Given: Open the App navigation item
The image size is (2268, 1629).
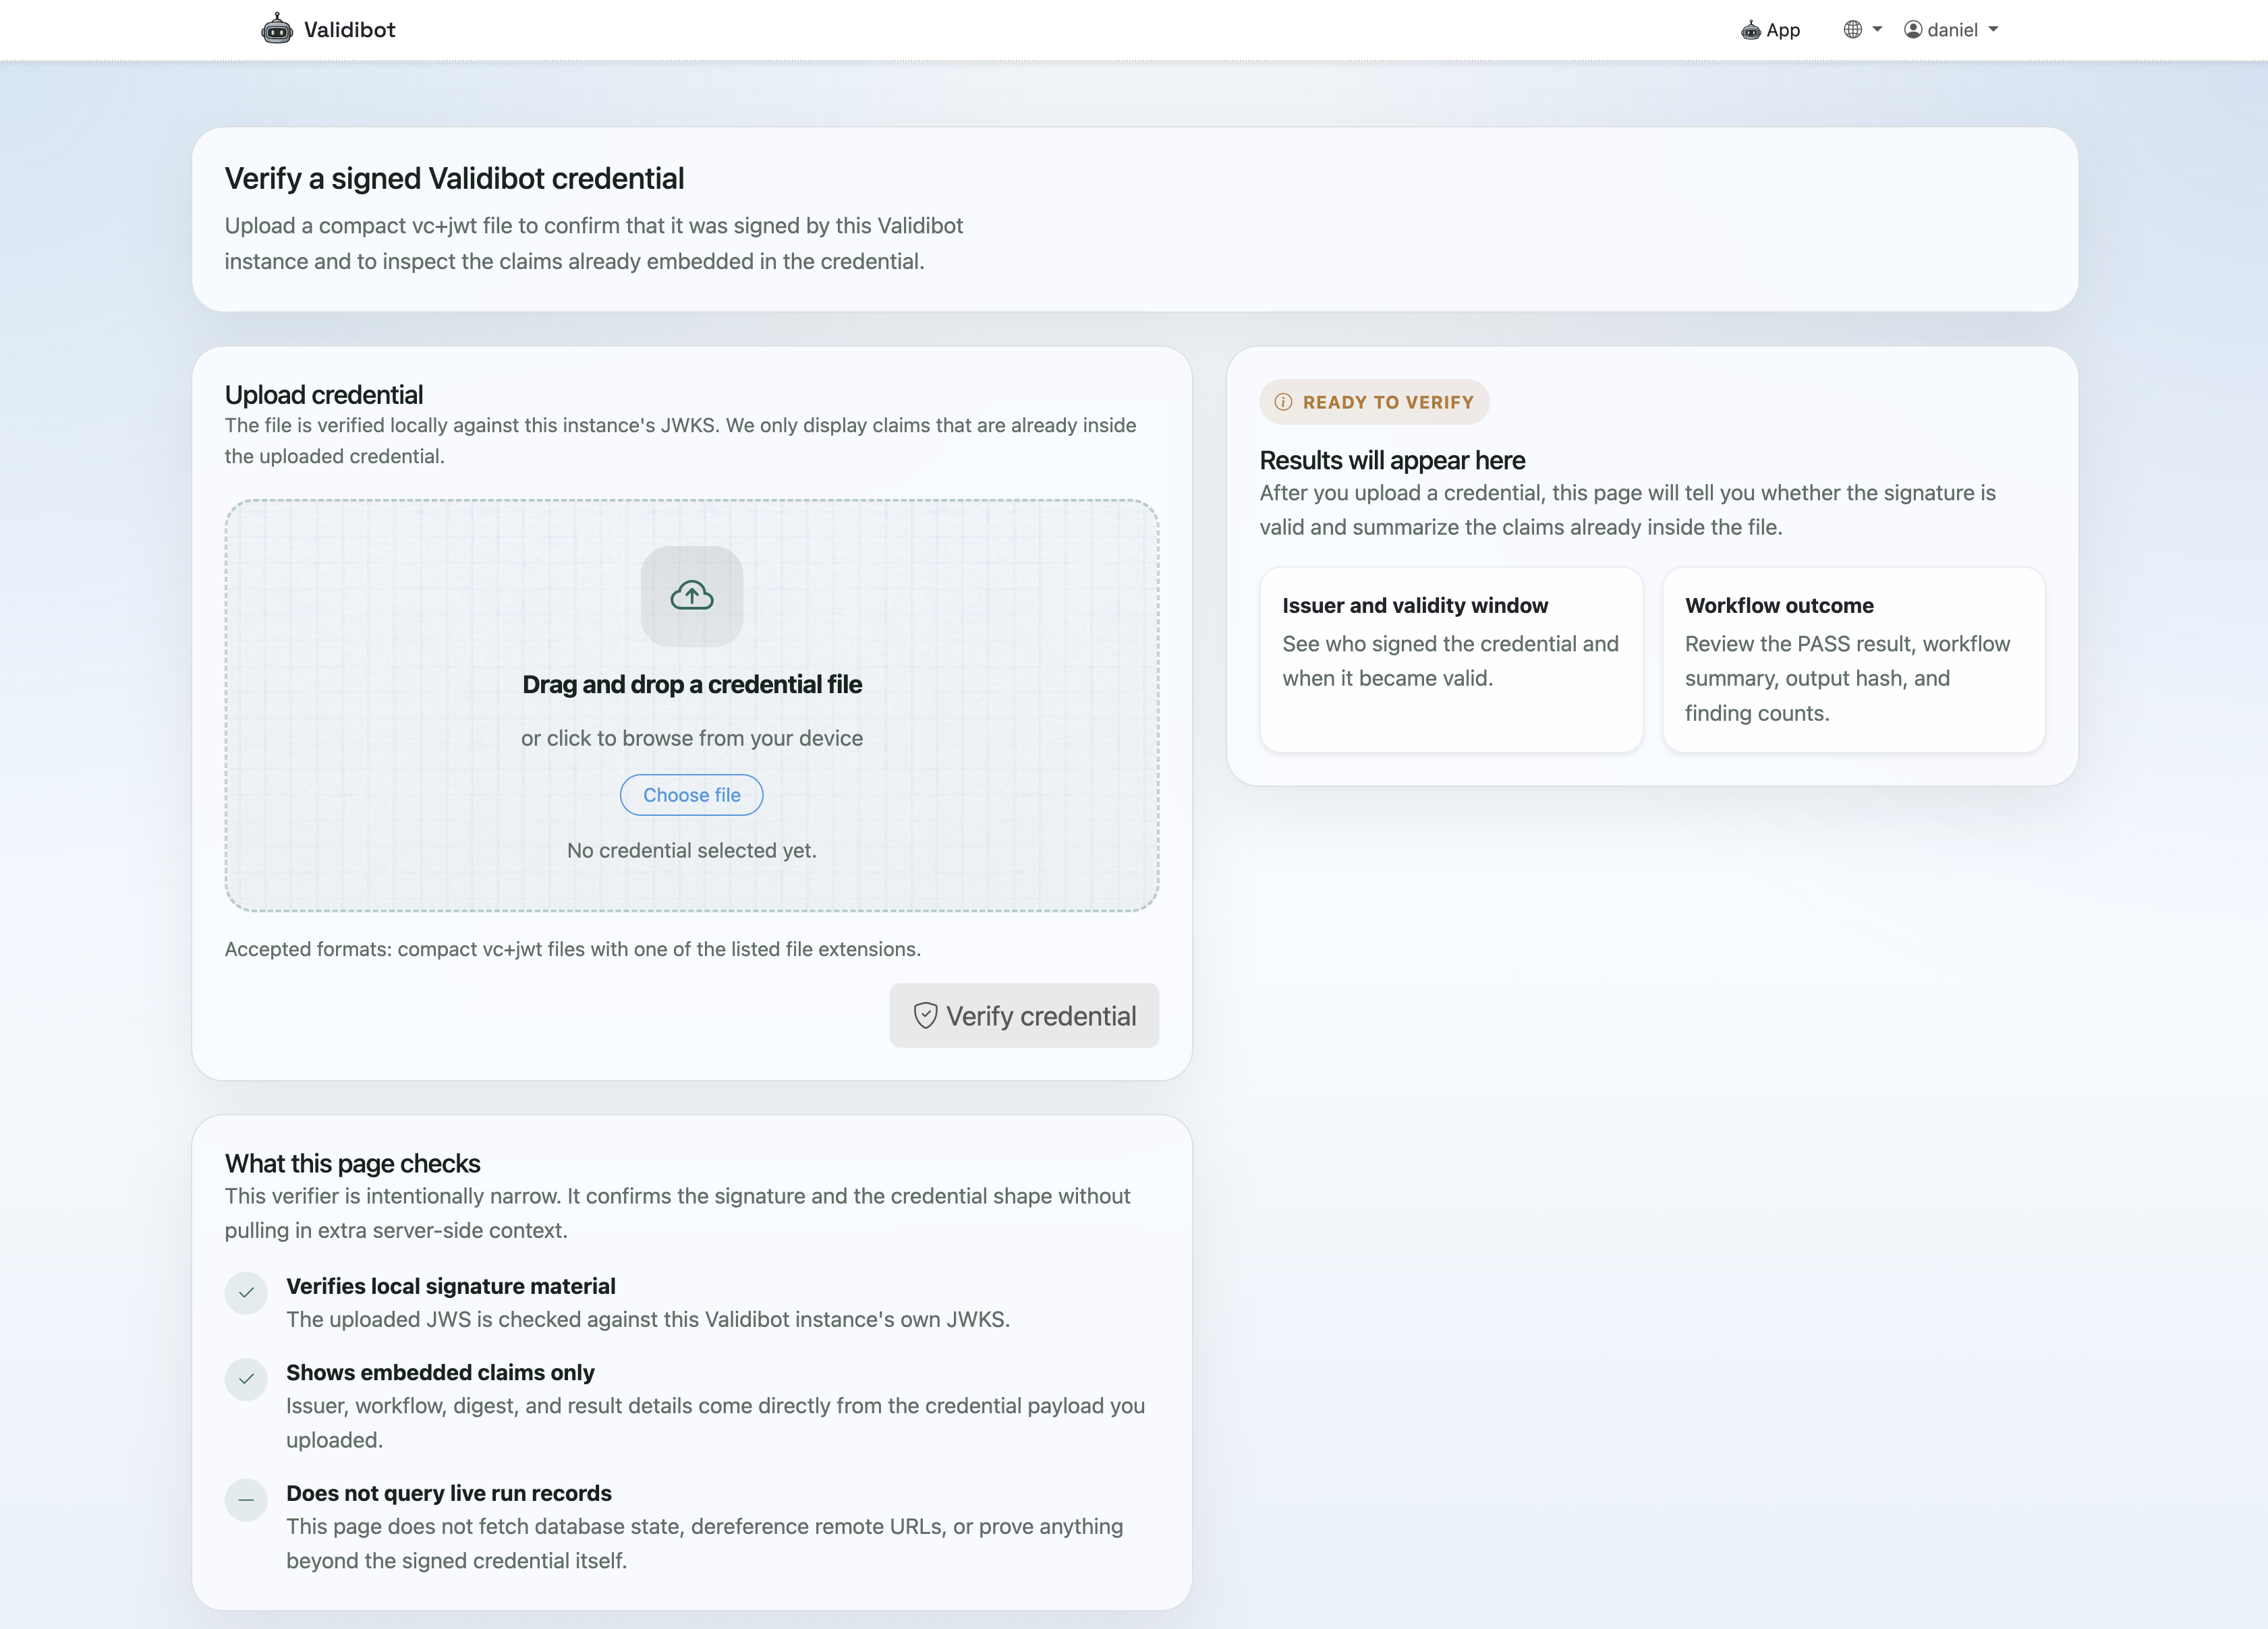Looking at the screenshot, I should (1770, 30).
